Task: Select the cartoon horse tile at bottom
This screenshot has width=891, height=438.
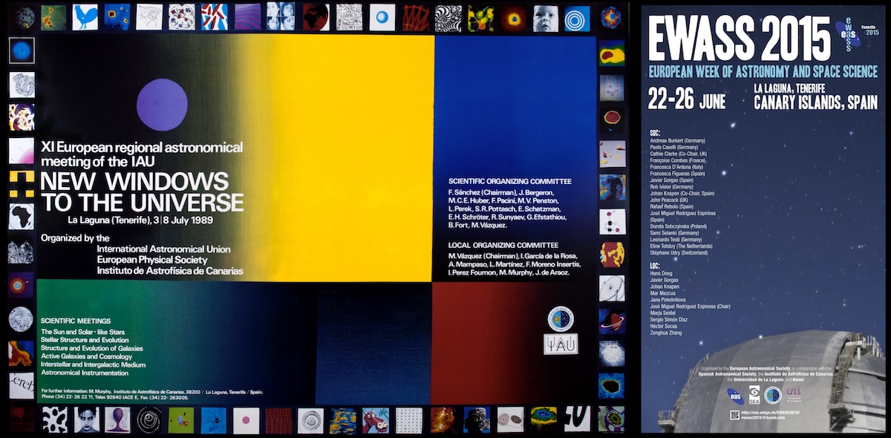Action: click(375, 420)
